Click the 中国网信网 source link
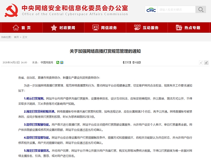 (x=46, y=62)
